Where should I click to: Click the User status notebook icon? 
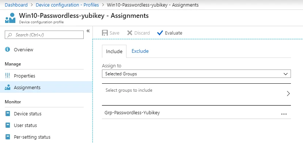[x=8, y=125]
